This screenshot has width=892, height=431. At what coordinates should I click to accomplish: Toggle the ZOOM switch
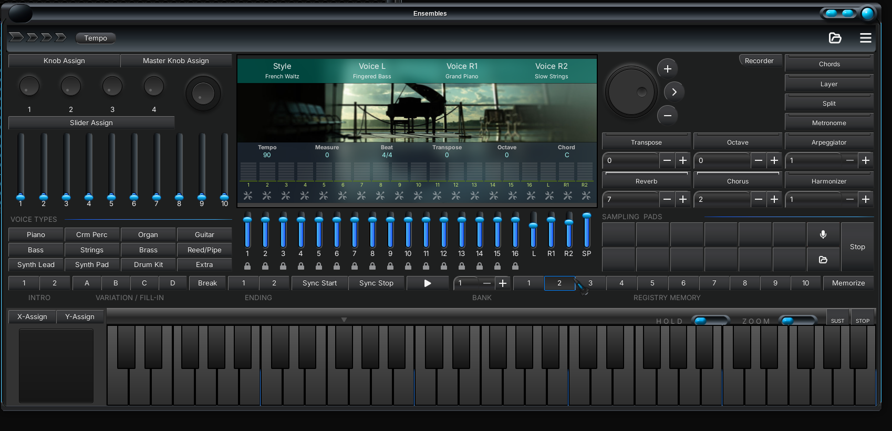(x=797, y=321)
